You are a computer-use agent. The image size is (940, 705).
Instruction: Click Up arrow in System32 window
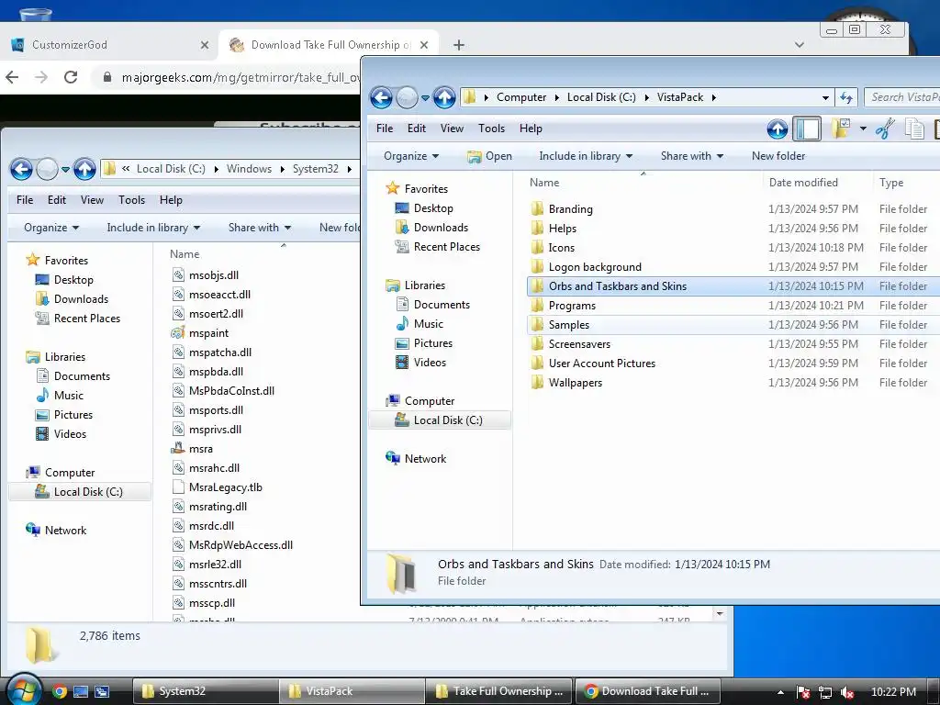click(x=84, y=169)
